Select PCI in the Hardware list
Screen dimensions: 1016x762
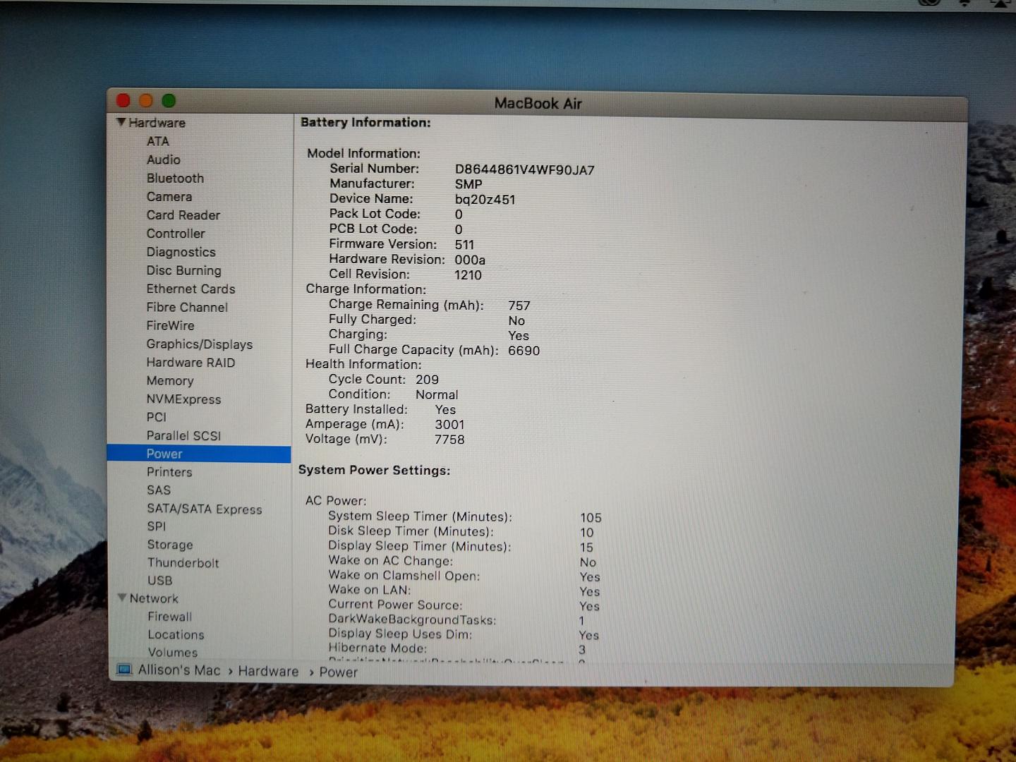tap(157, 417)
